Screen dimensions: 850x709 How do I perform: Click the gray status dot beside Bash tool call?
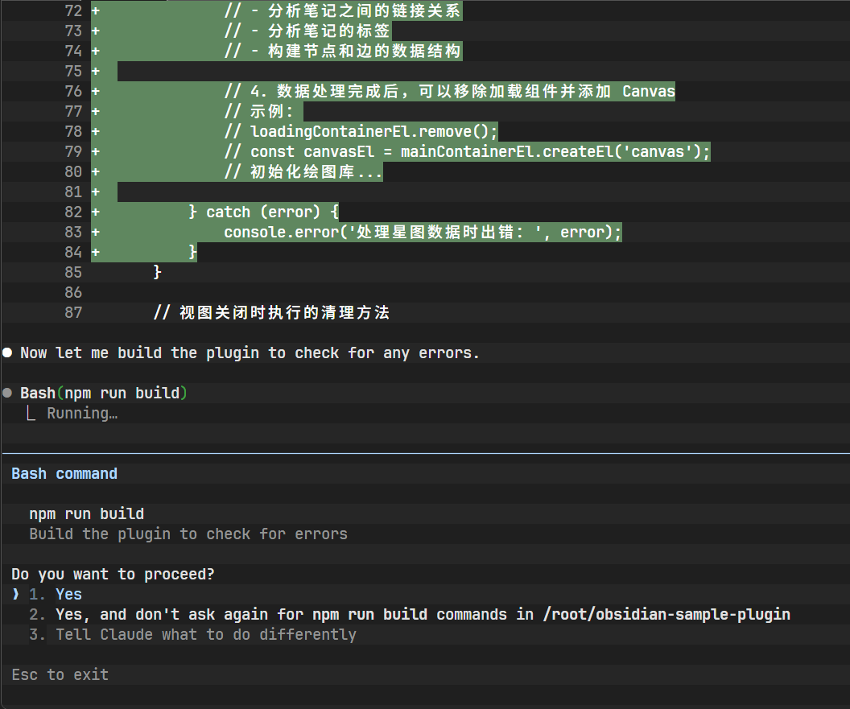click(x=7, y=393)
